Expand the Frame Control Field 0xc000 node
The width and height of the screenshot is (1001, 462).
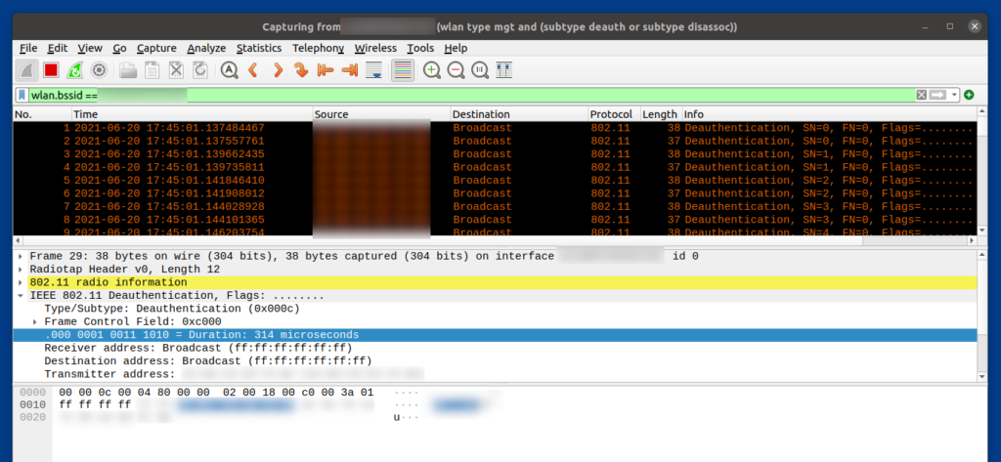pos(35,321)
